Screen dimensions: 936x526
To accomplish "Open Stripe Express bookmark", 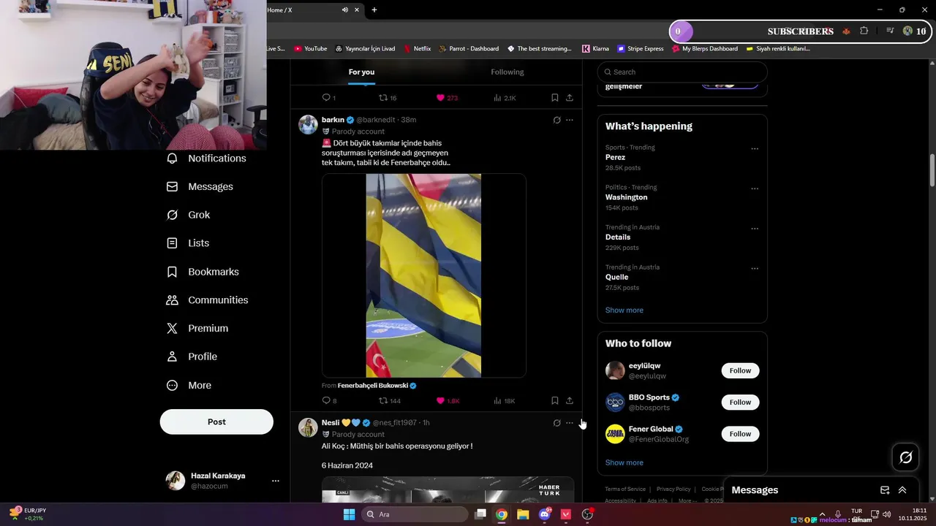I will pyautogui.click(x=641, y=49).
